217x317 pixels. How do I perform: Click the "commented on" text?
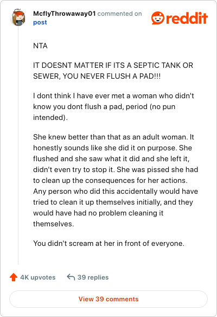pyautogui.click(x=119, y=14)
